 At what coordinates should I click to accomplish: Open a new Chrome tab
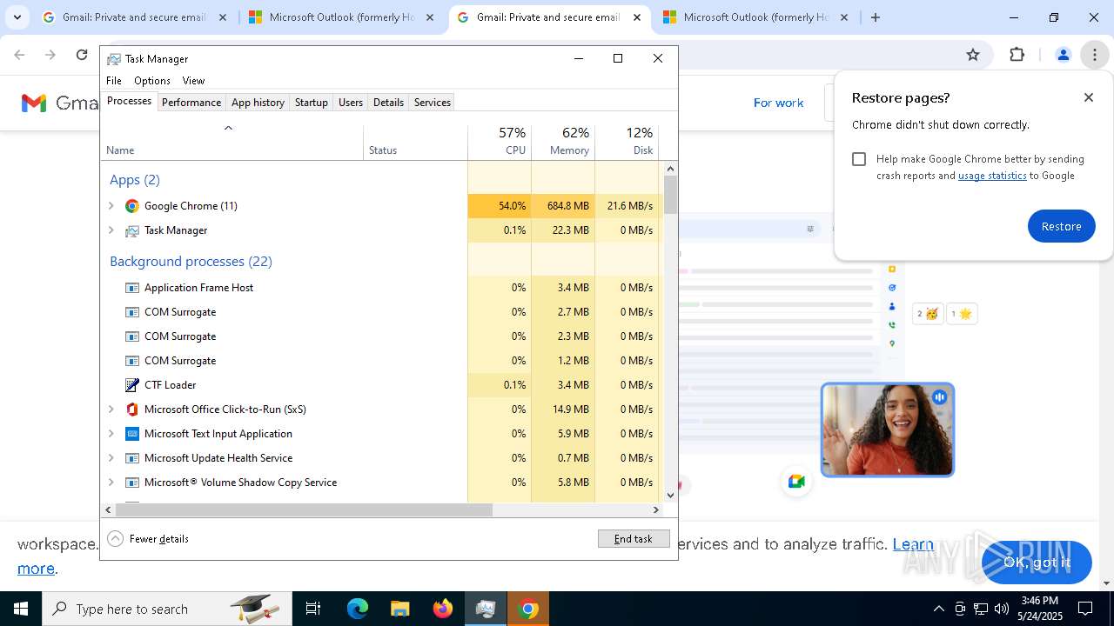tap(876, 17)
